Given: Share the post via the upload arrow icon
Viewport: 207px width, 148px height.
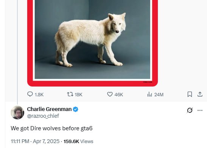Looking at the screenshot, I should pyautogui.click(x=200, y=94).
